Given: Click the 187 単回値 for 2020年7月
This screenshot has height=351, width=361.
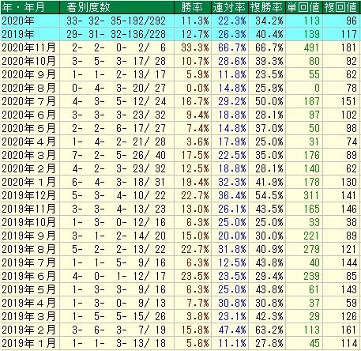Looking at the screenshot, I should point(311,101).
